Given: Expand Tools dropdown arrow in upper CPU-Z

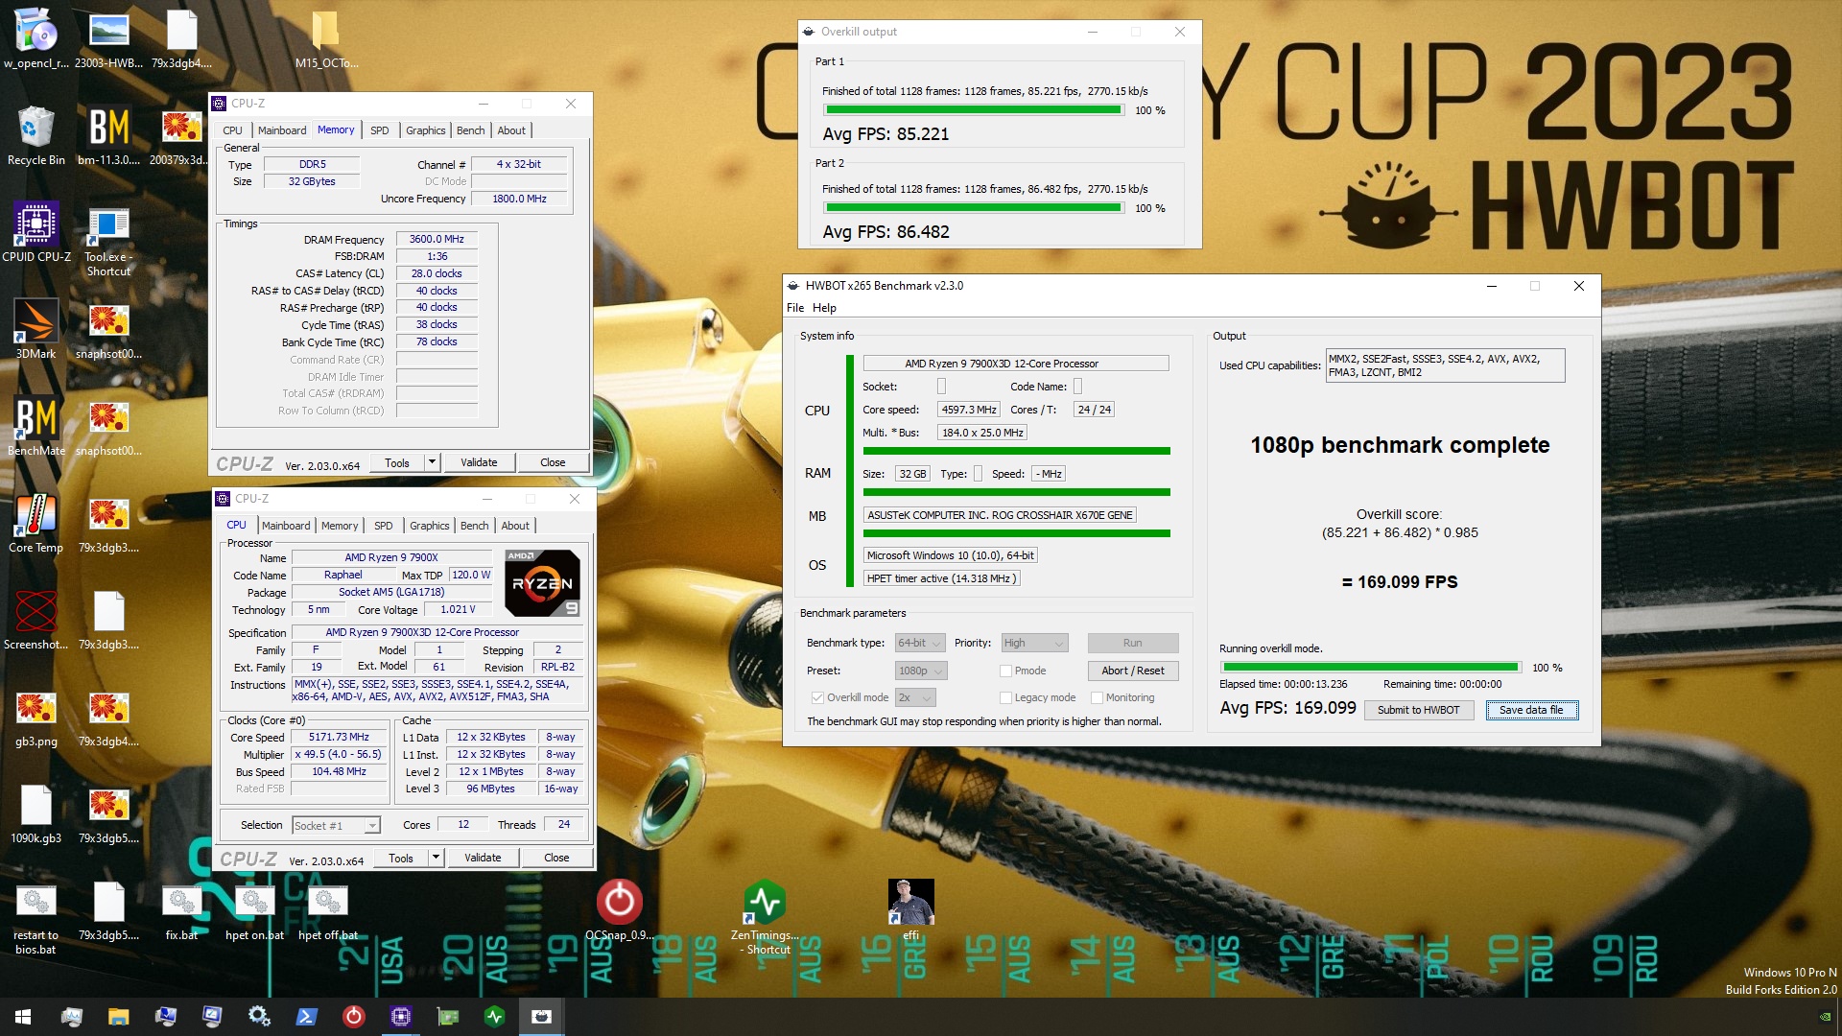Looking at the screenshot, I should [432, 462].
